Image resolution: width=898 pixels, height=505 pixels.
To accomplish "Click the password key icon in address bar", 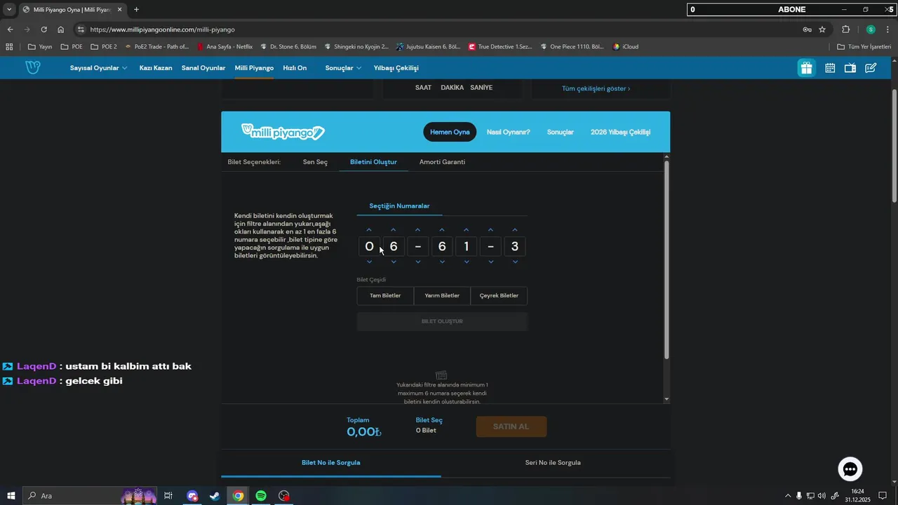I will coord(807,29).
